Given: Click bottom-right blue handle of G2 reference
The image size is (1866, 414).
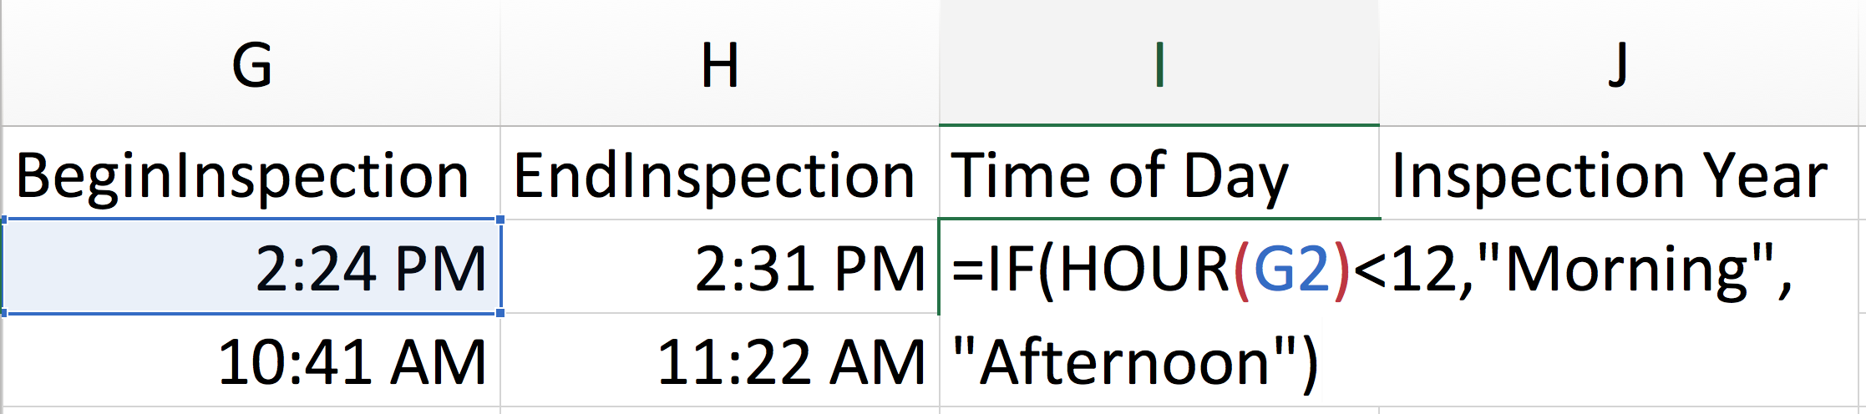Looking at the screenshot, I should pyautogui.click(x=499, y=313).
